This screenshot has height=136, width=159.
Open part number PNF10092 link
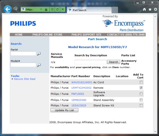pyautogui.click(x=78, y=94)
